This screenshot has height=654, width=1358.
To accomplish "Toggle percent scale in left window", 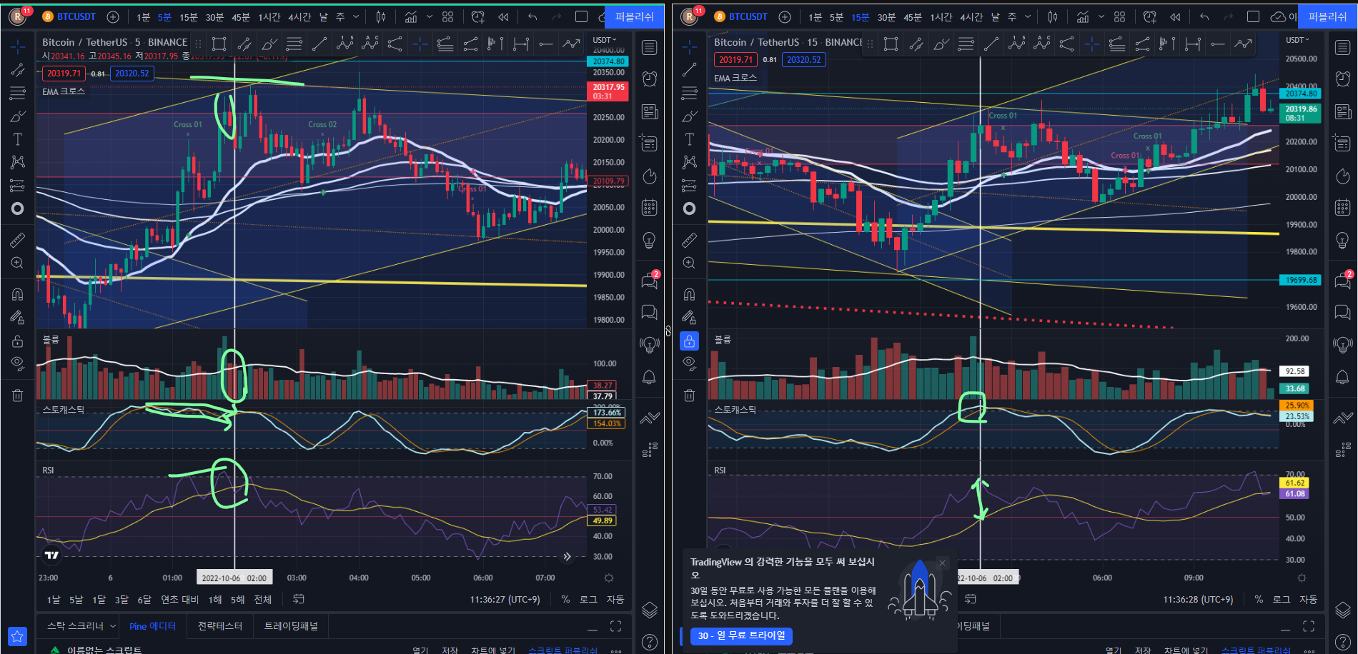I will [565, 599].
